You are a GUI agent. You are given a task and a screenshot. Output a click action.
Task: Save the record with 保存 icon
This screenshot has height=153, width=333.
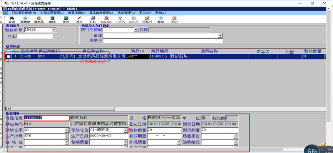click(66, 20)
